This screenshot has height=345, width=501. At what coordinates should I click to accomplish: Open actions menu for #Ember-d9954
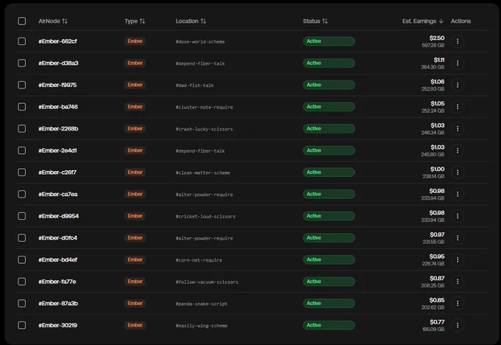[x=458, y=216]
